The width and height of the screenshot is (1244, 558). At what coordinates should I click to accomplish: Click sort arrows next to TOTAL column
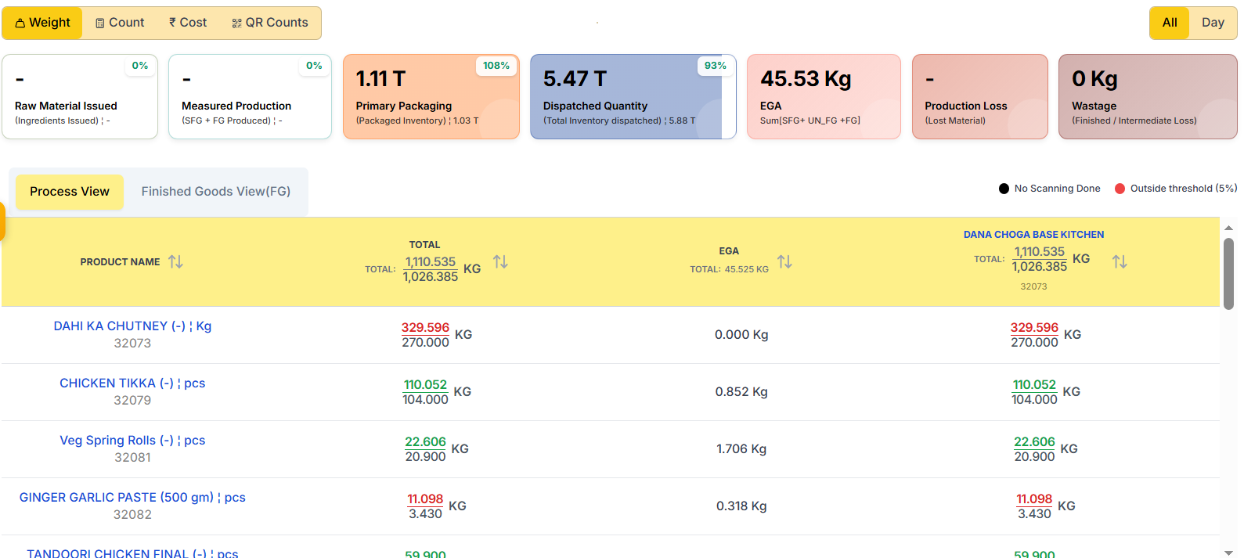(500, 261)
